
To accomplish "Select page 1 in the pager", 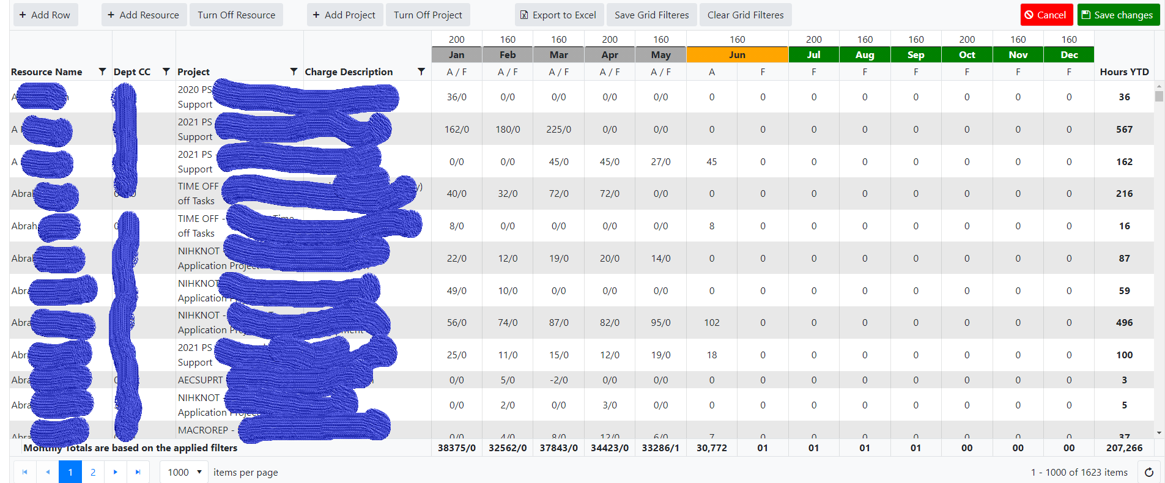I will click(x=70, y=472).
